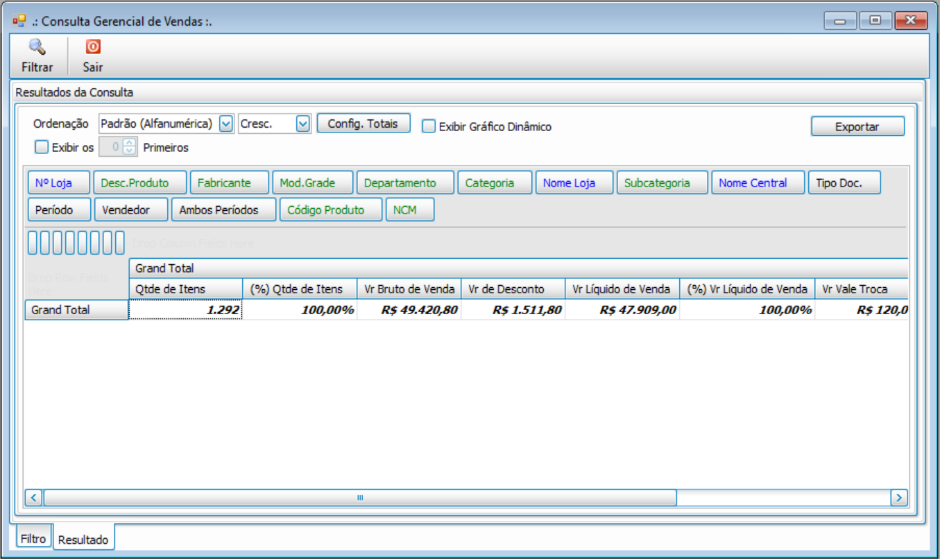This screenshot has width=940, height=559.
Task: Increase the Primeiros count stepper
Action: [x=128, y=143]
